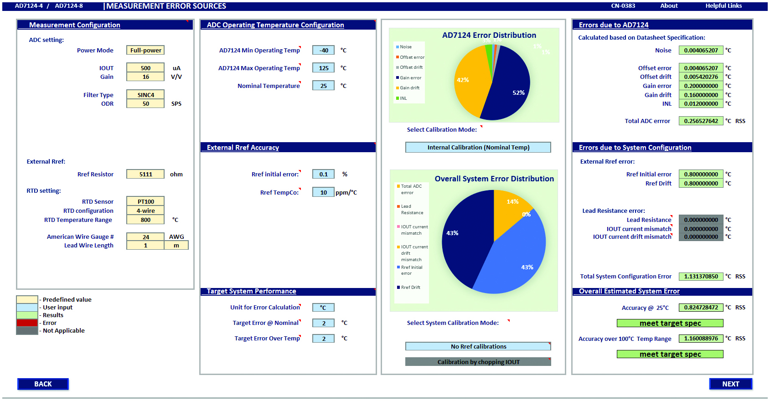Select the Target Error Over Temp field

pos(323,339)
